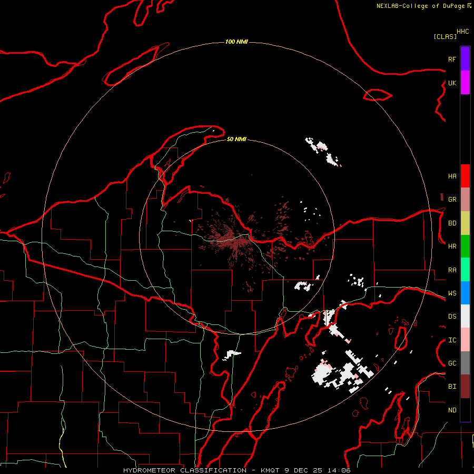Click the BI legend label

click(x=452, y=387)
